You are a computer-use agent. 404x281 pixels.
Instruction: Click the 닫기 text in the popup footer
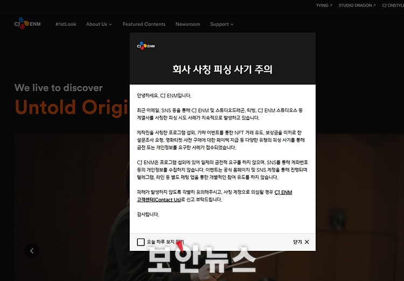297,242
